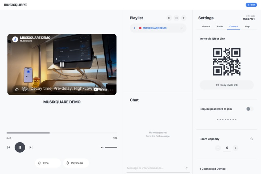Enable Require password to join switch
The image size is (261, 174).
click(250, 109)
